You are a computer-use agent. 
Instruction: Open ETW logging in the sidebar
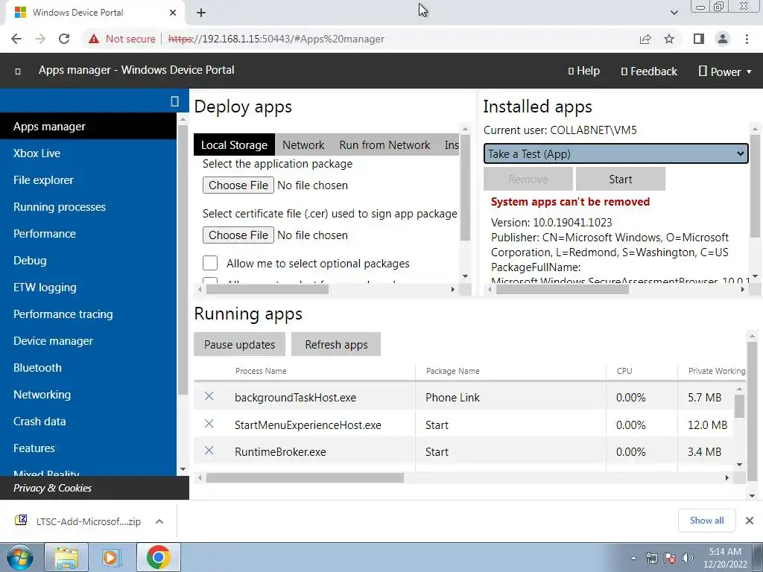88,287
